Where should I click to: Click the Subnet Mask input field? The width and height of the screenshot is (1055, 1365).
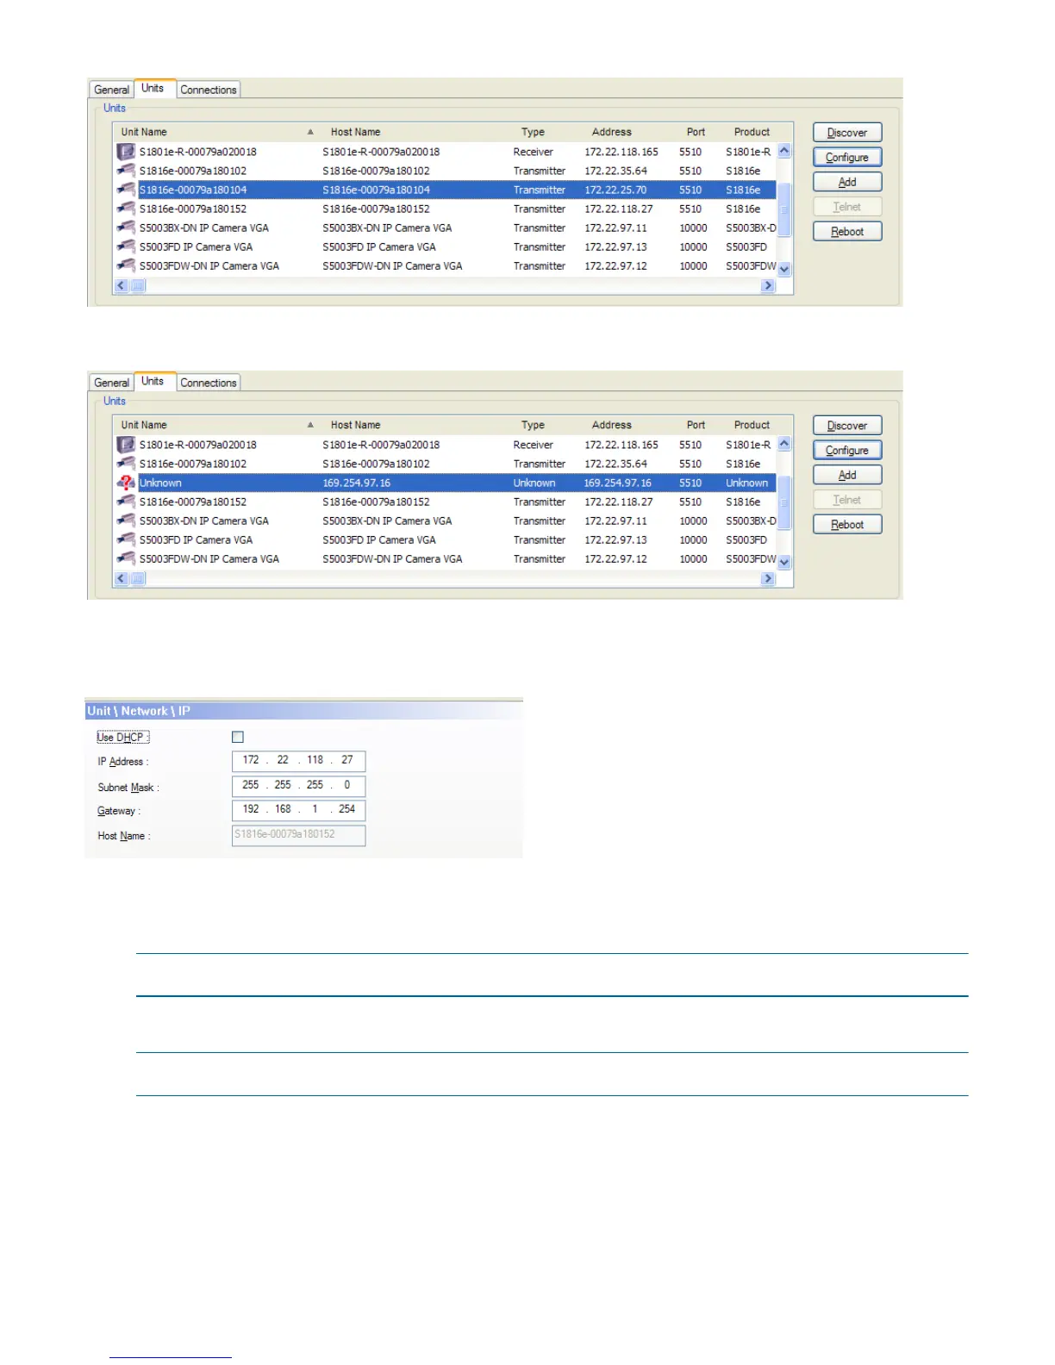coord(298,786)
